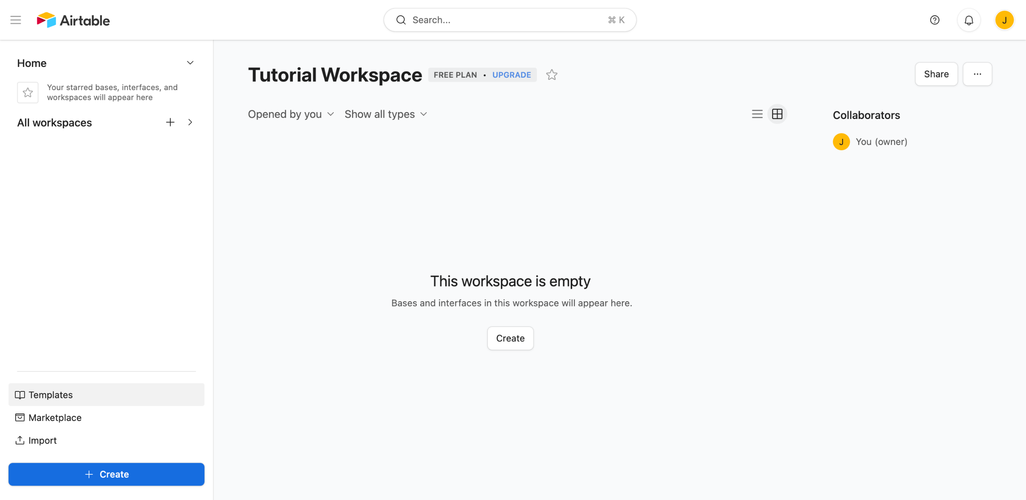Click the Share button
Viewport: 1026px width, 500px height.
coord(936,74)
